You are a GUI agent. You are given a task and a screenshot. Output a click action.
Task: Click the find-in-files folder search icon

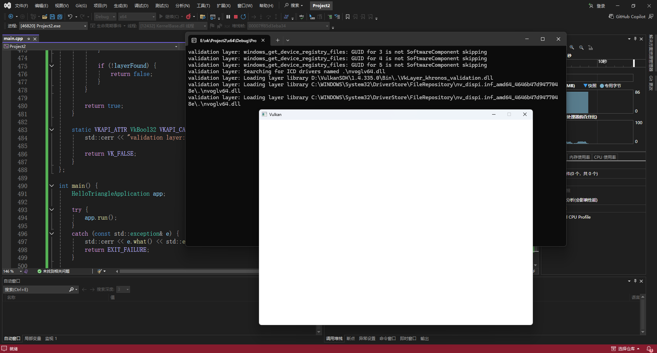(203, 16)
